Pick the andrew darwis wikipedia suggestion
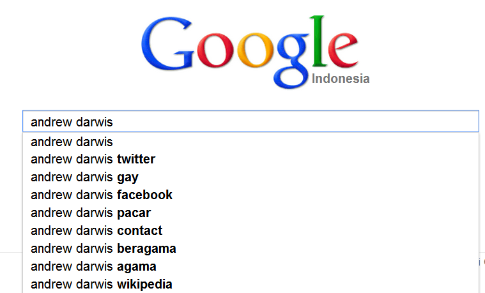This screenshot has height=293, width=485. pos(251,284)
